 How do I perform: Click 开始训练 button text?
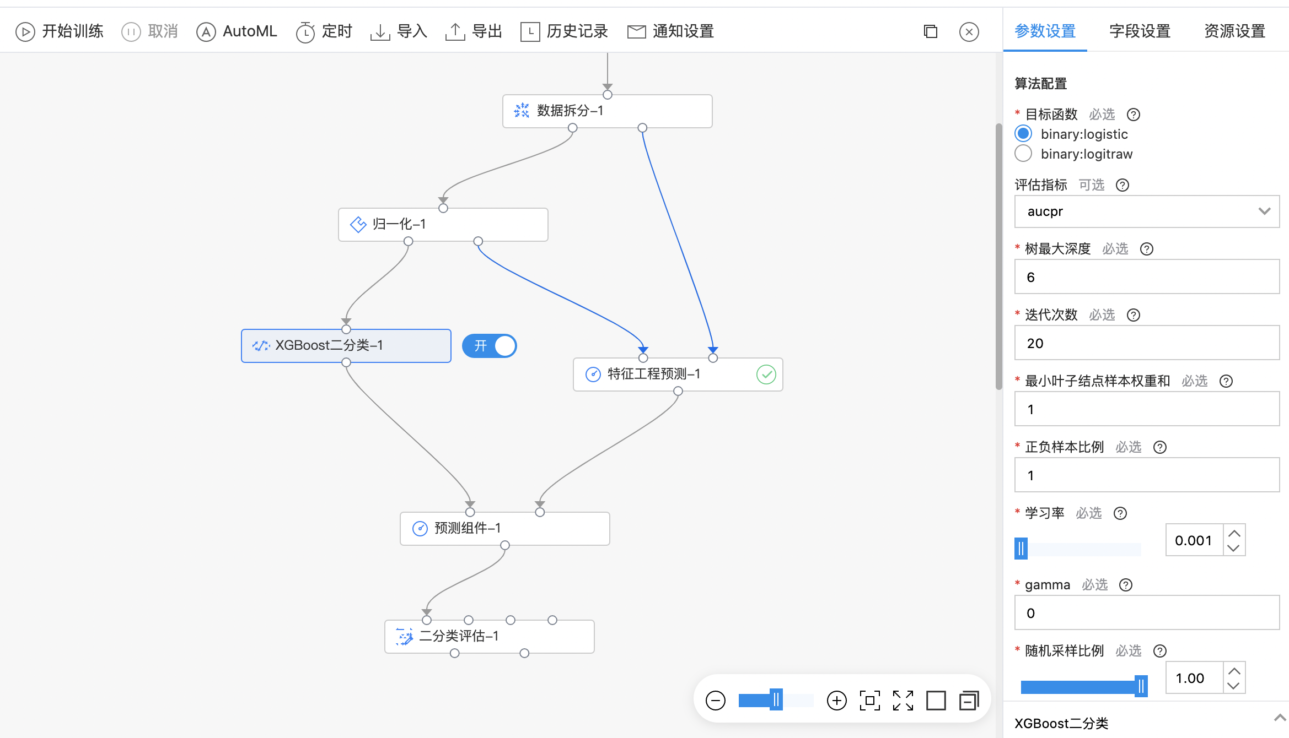(x=73, y=31)
